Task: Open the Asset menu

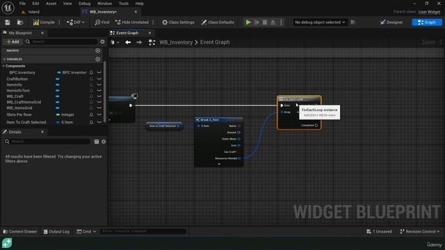Action: [51, 3]
